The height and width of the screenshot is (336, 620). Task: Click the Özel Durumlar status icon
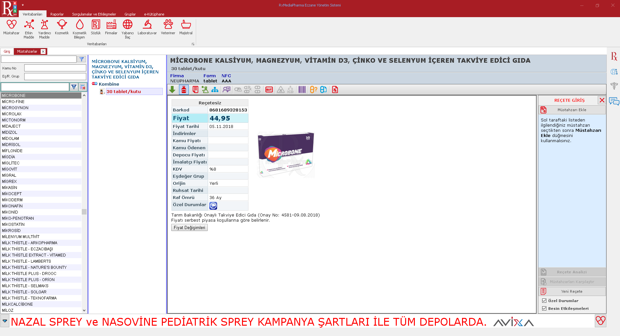213,206
